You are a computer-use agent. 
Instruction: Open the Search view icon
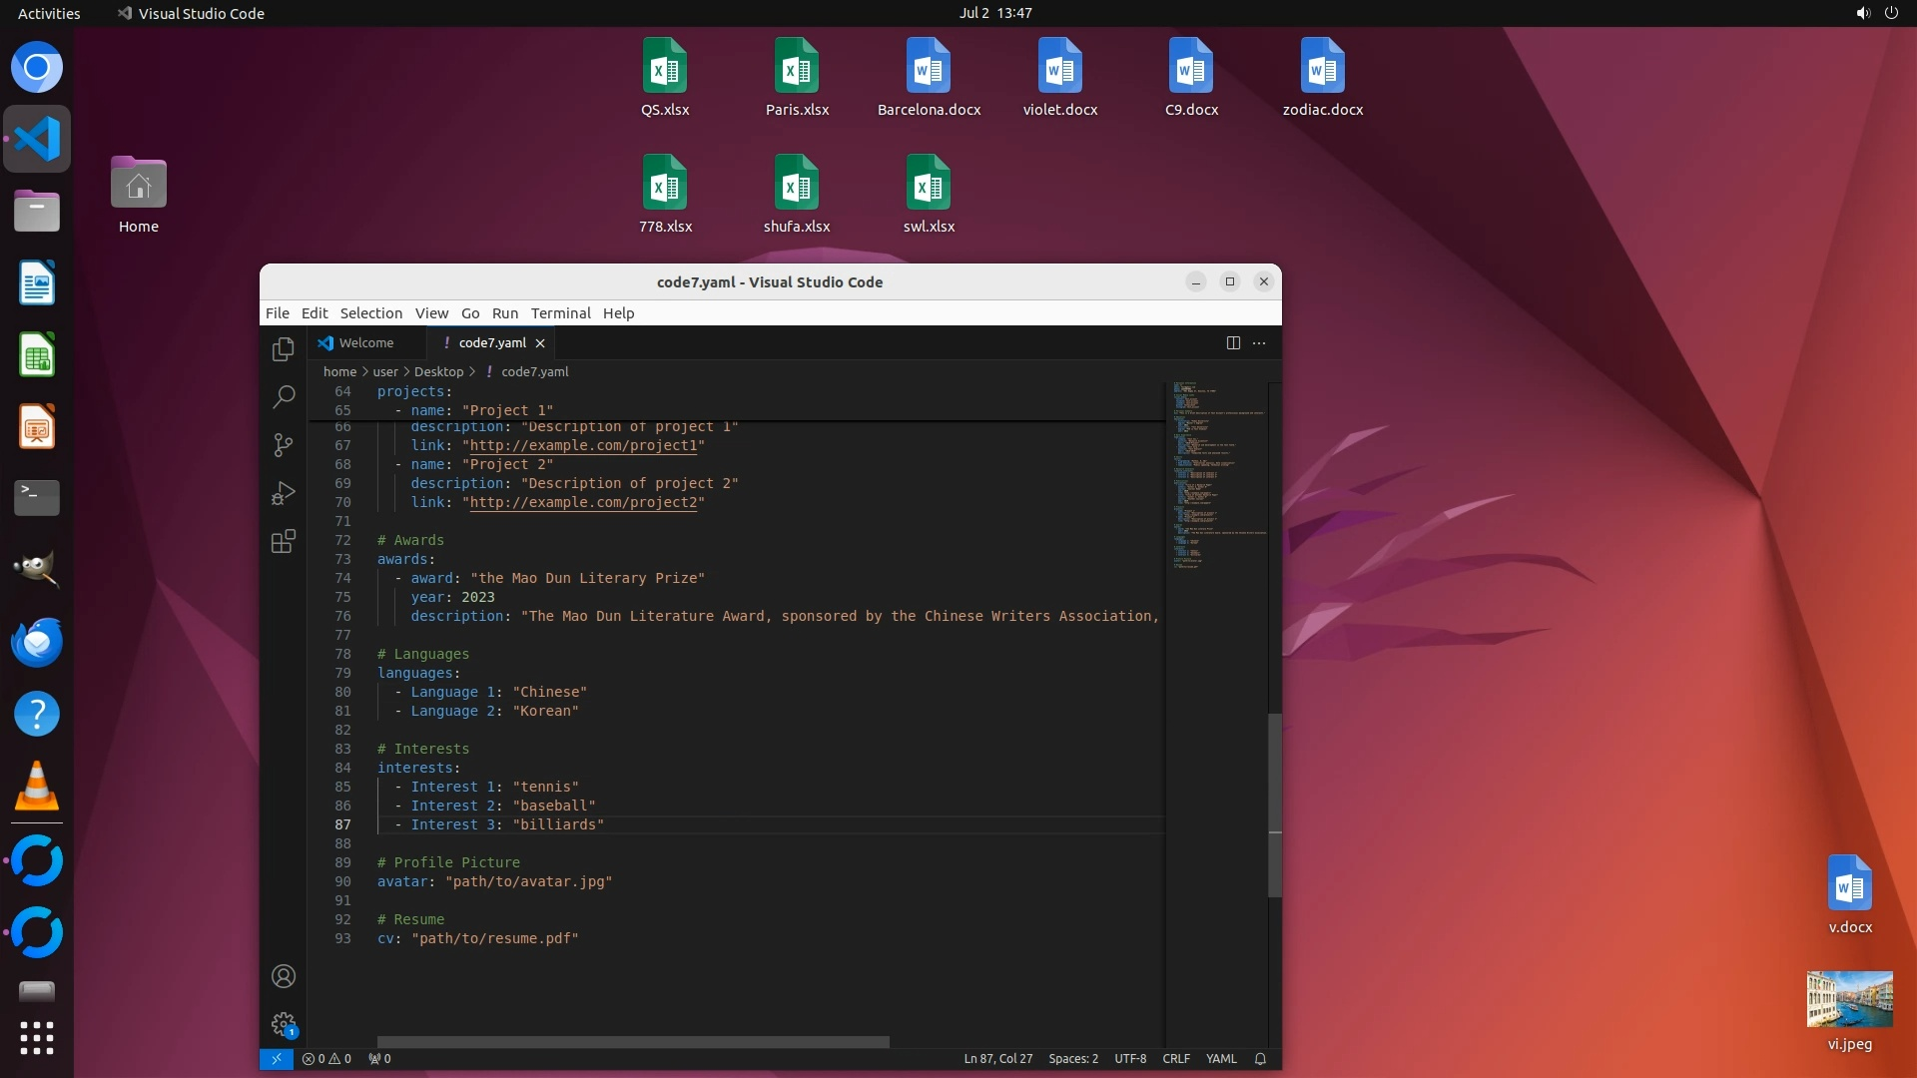[x=284, y=397]
